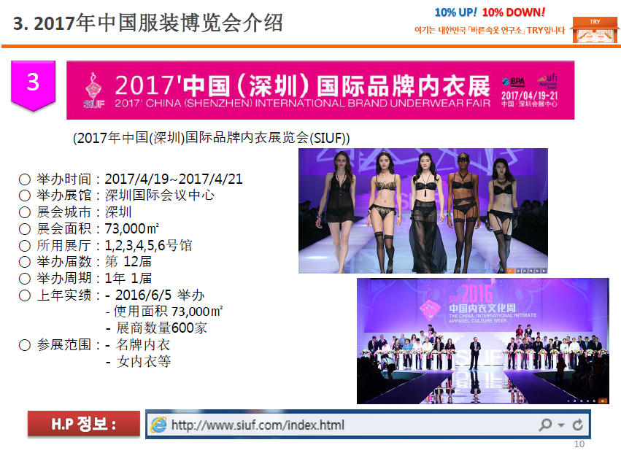Screen dimensions: 621x464
Task: Click the area value 73,000㎡ after 展会面积
Action: coord(131,228)
